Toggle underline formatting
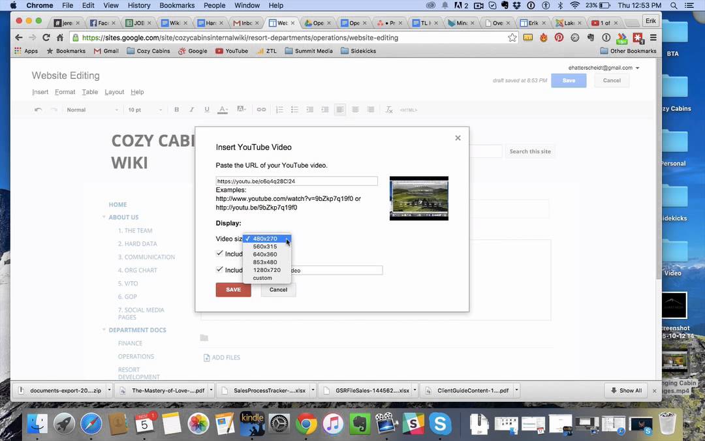This screenshot has height=441, width=705. [x=207, y=110]
